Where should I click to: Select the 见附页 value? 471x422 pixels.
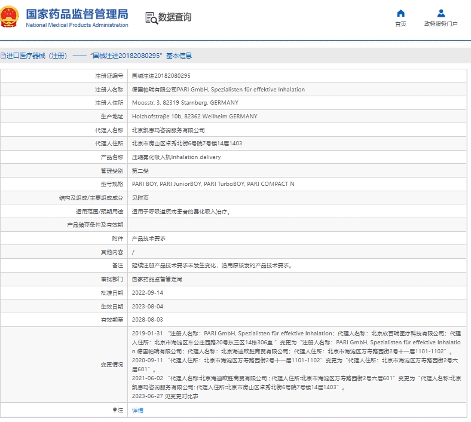(140, 198)
